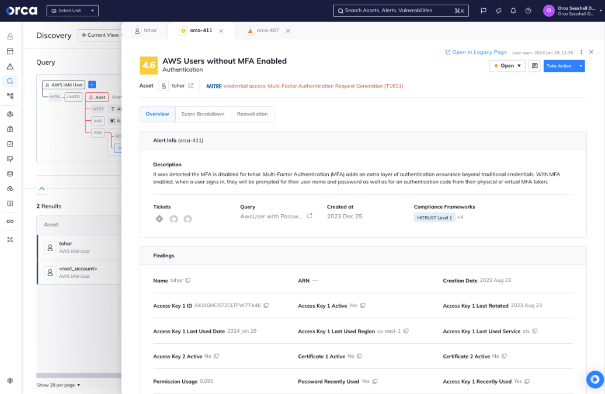Close the orca-411 tab
Image resolution: width=605 pixels, height=394 pixels.
(x=221, y=31)
